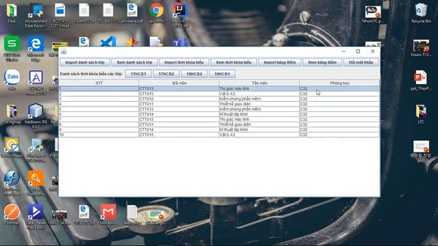Open the Mockplus desktop shortcut

click(108, 214)
